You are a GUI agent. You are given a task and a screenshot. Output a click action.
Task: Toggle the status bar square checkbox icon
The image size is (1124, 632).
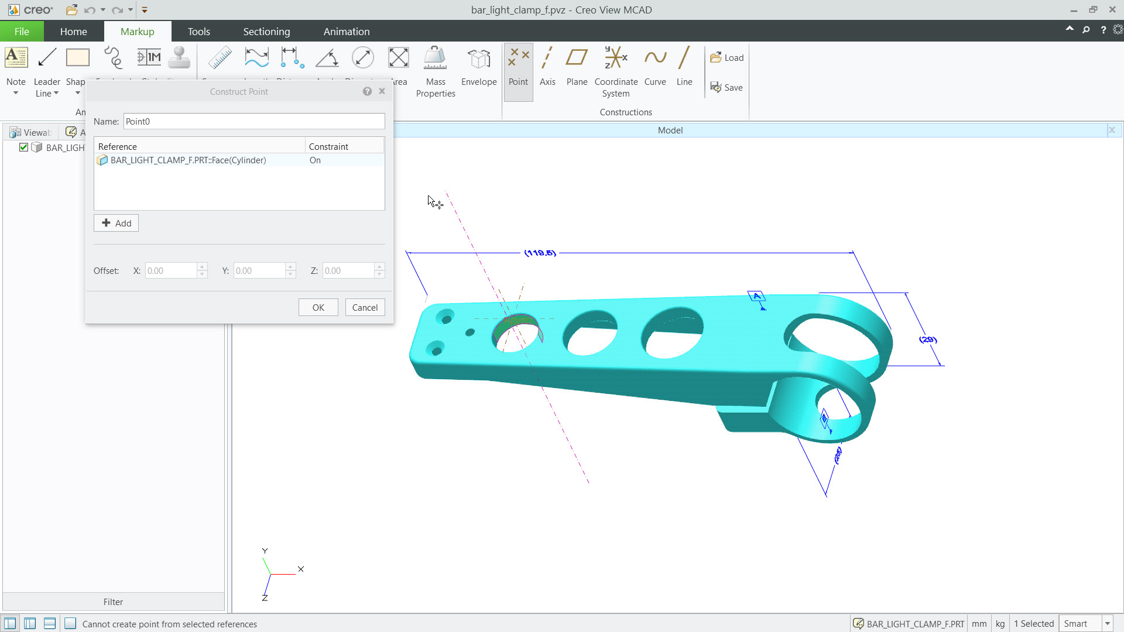point(70,624)
